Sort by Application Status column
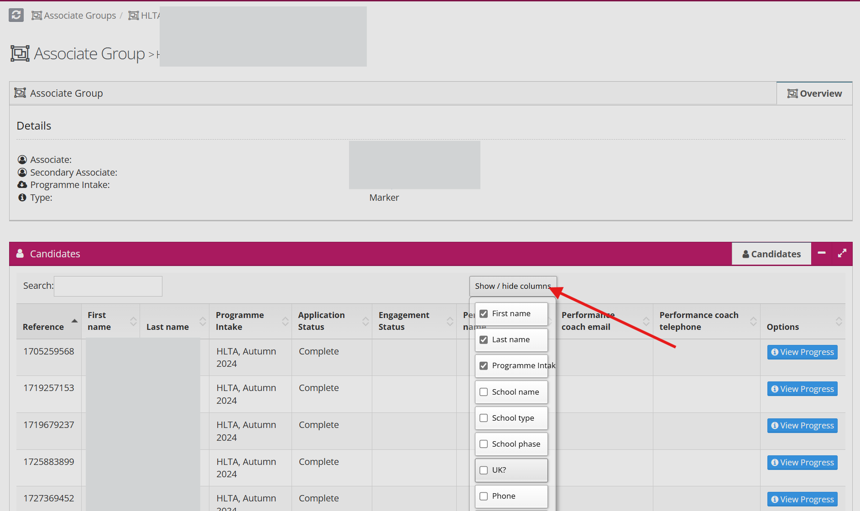Screen dimensions: 860x511 [332, 321]
